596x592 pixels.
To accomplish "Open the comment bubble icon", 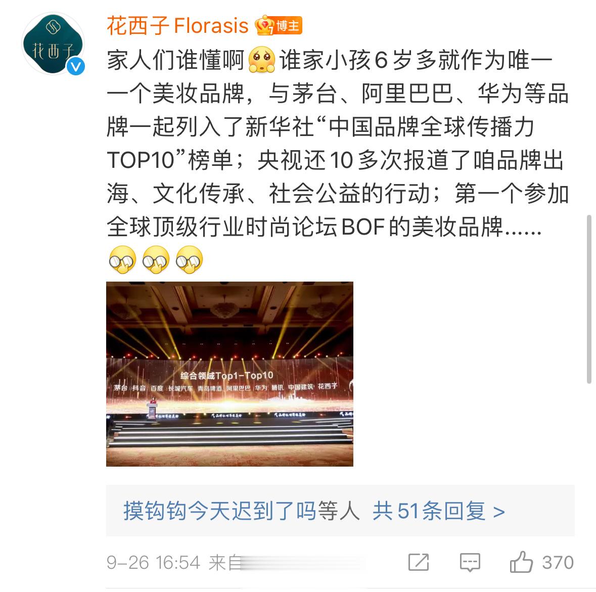I will coord(470,562).
